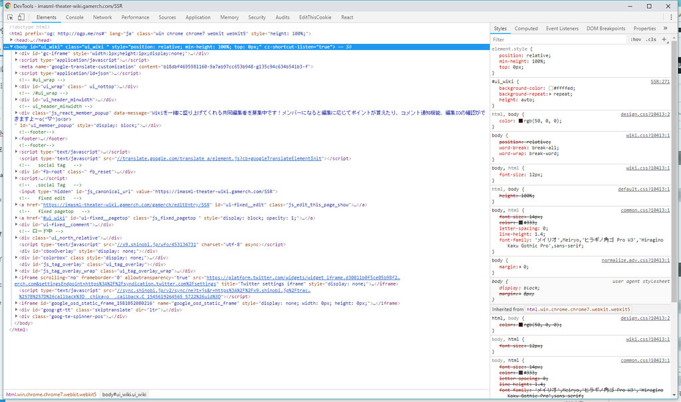Screen dimensions: 681x402
Task: Open the Performance tab
Action: pos(135,17)
